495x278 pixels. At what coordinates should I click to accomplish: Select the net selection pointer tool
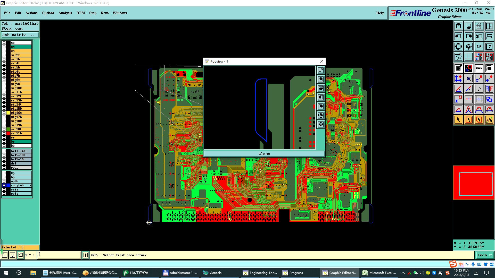tap(489, 120)
